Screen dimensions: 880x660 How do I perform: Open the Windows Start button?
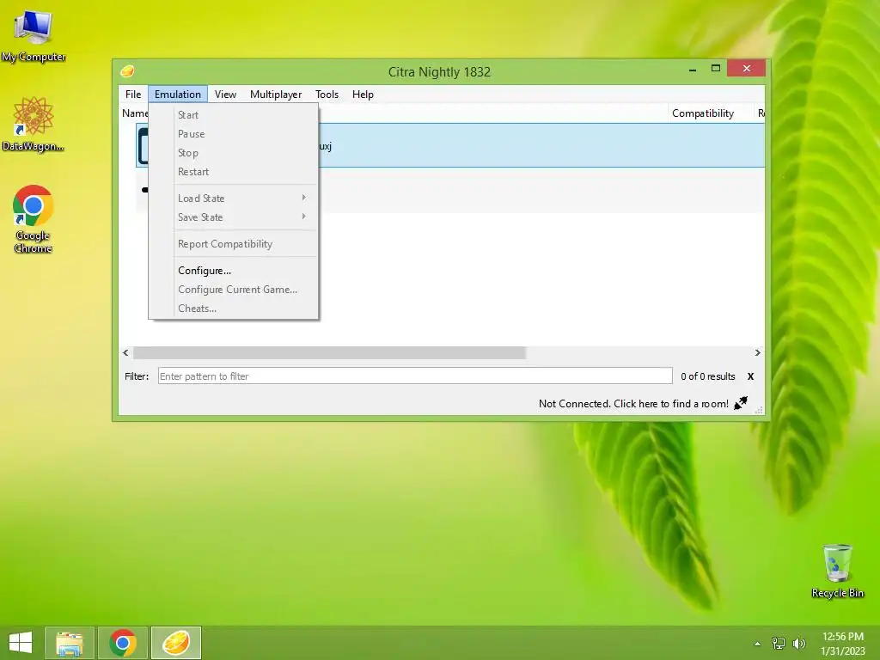click(x=21, y=643)
